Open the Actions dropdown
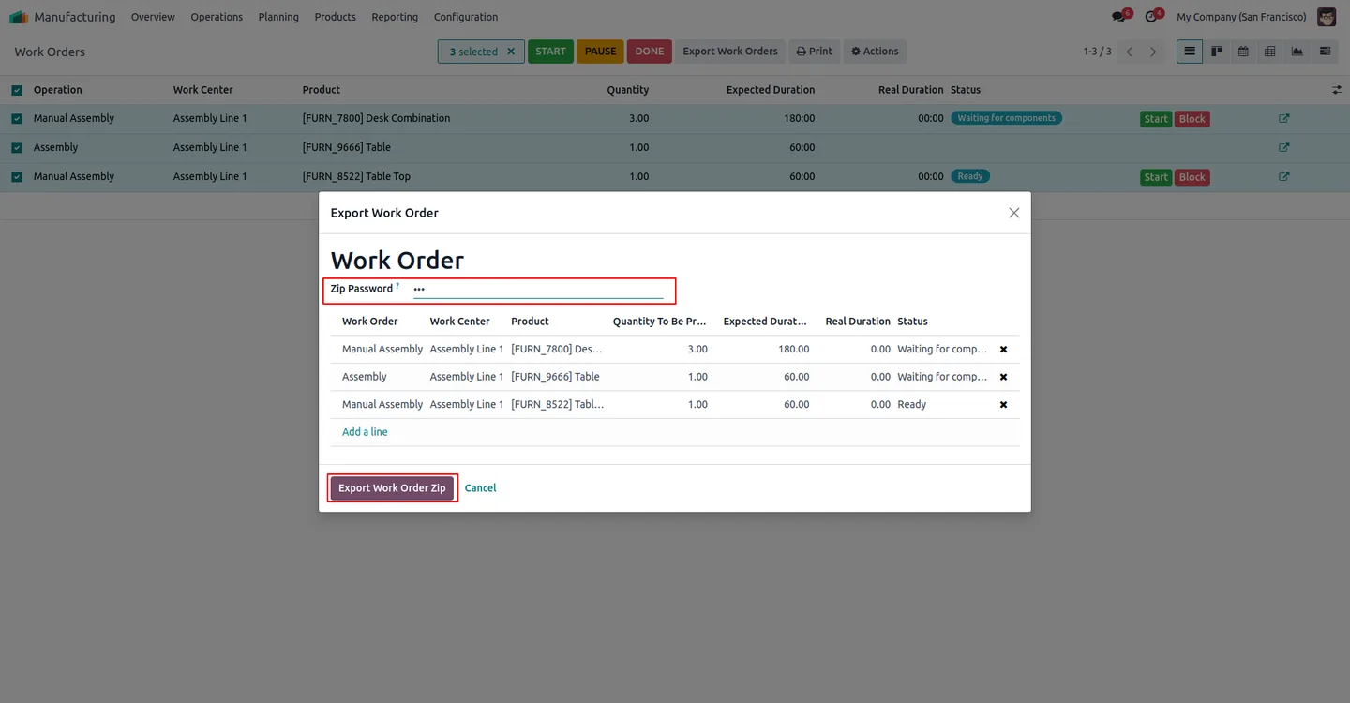This screenshot has width=1350, height=703. pos(875,52)
